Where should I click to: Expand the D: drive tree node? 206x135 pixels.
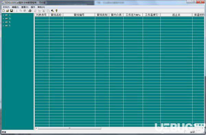coord(3,19)
